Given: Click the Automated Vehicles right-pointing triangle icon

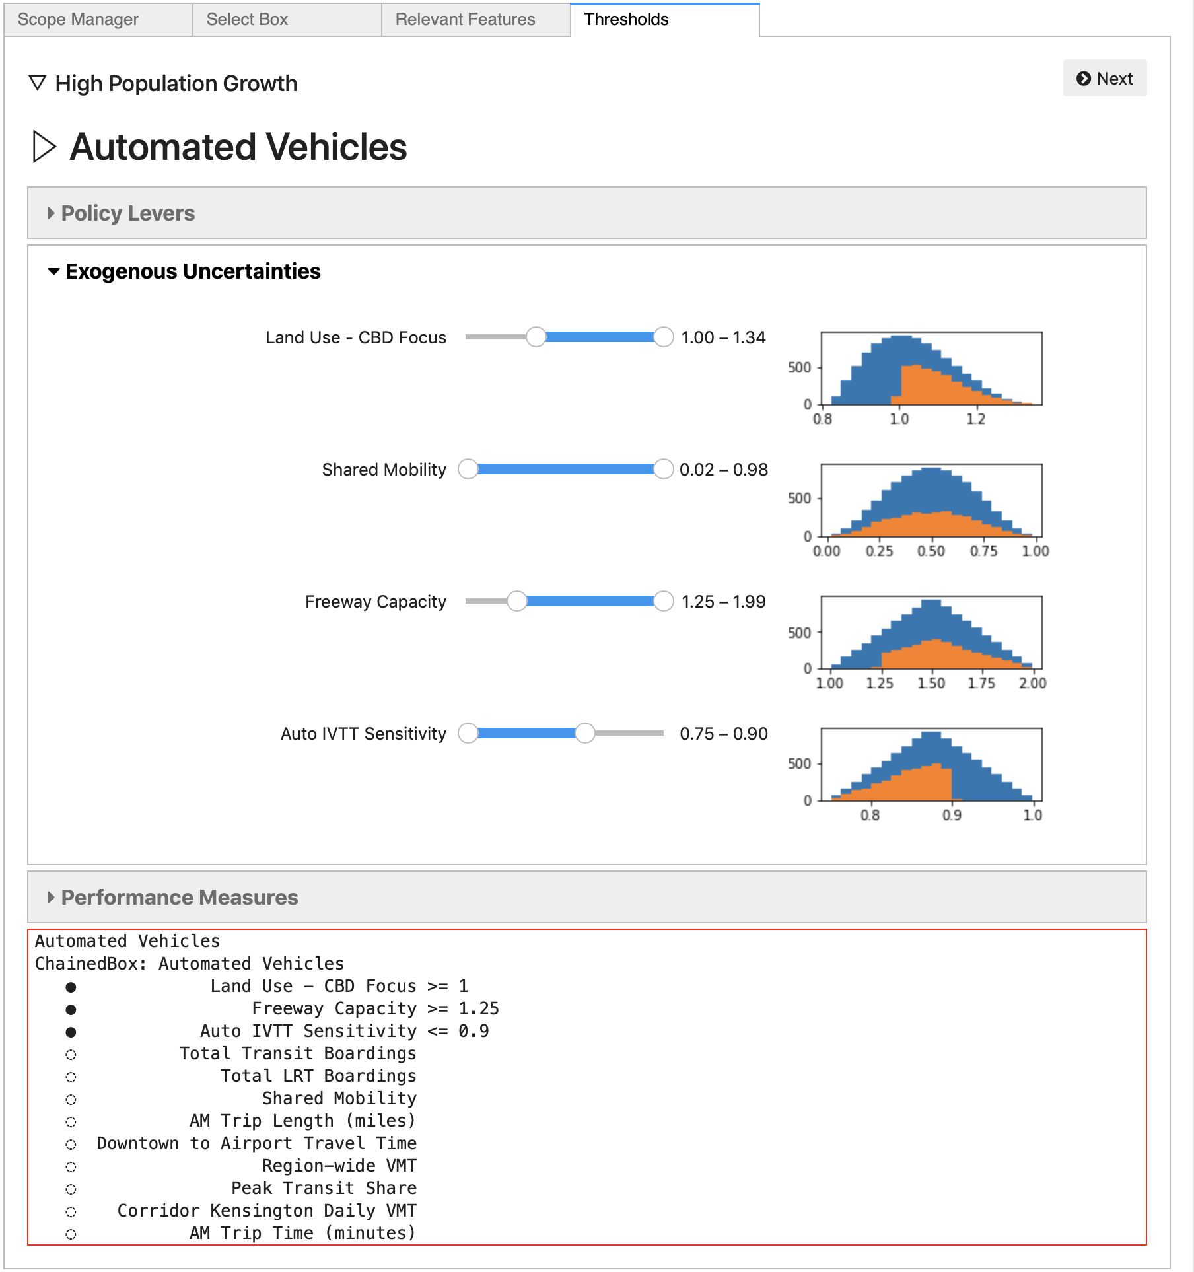Looking at the screenshot, I should point(44,147).
